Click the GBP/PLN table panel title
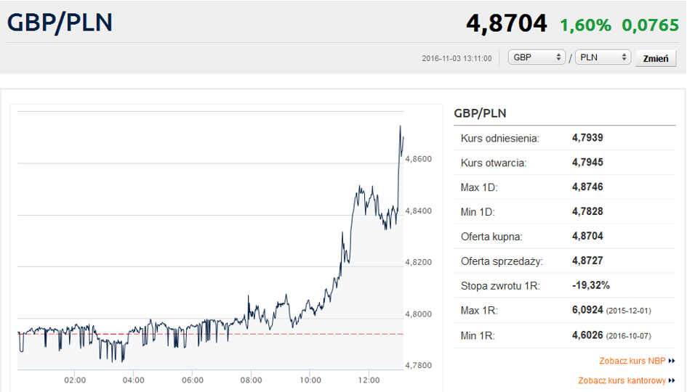The image size is (687, 392). coord(480,113)
